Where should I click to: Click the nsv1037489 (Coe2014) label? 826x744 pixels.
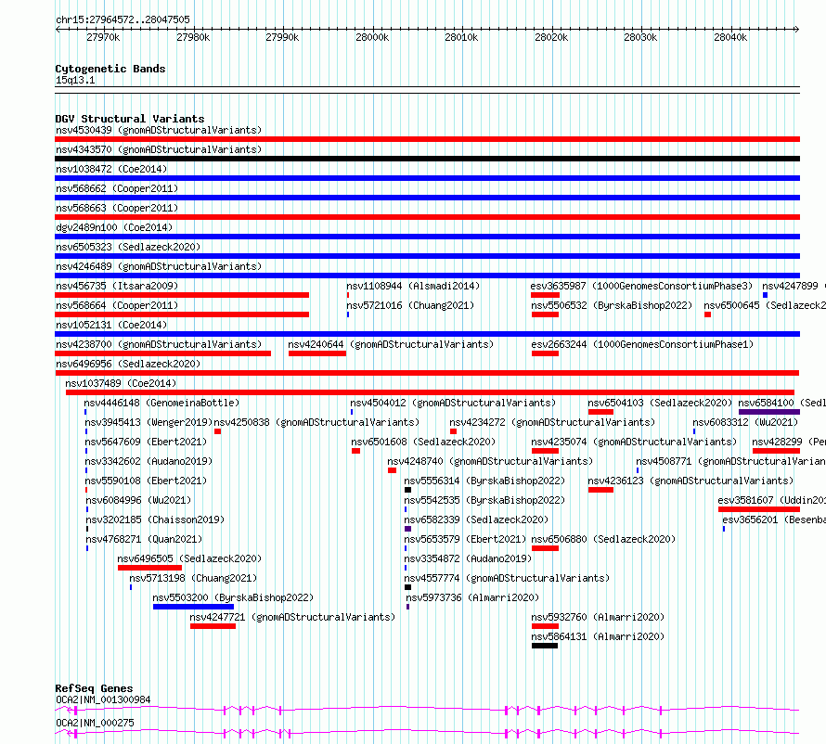point(121,383)
